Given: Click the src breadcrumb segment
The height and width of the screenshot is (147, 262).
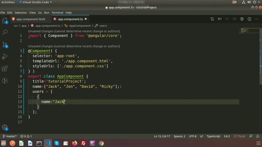Looking at the screenshot, I should [x=16, y=26].
